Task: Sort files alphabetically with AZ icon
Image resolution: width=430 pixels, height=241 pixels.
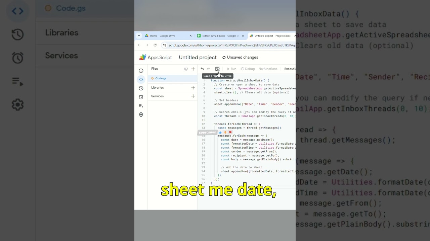Action: tap(186, 69)
